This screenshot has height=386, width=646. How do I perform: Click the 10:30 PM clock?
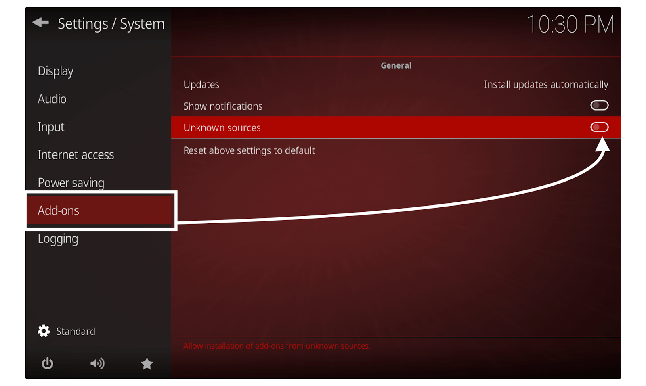[570, 24]
